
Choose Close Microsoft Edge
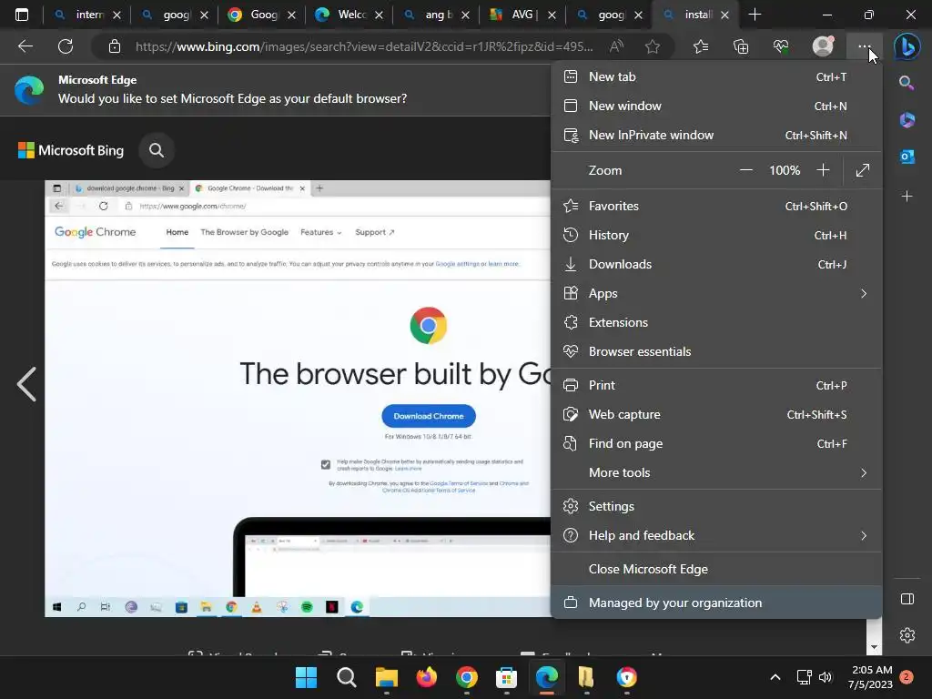pos(716,570)
